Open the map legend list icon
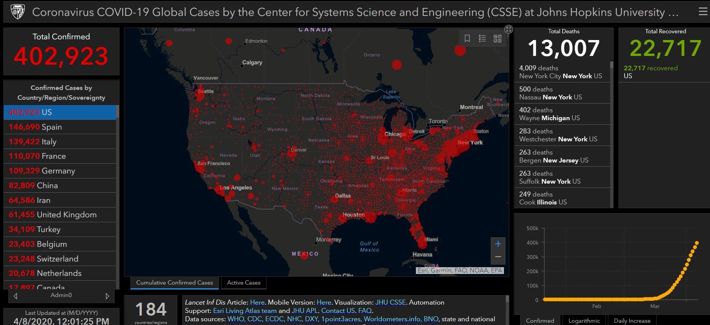Viewport: 710px width, 325px height. 482,39
